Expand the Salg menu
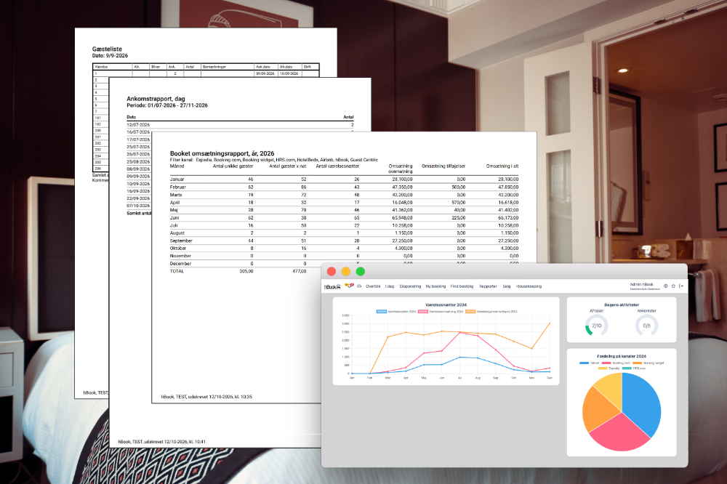 [506, 286]
